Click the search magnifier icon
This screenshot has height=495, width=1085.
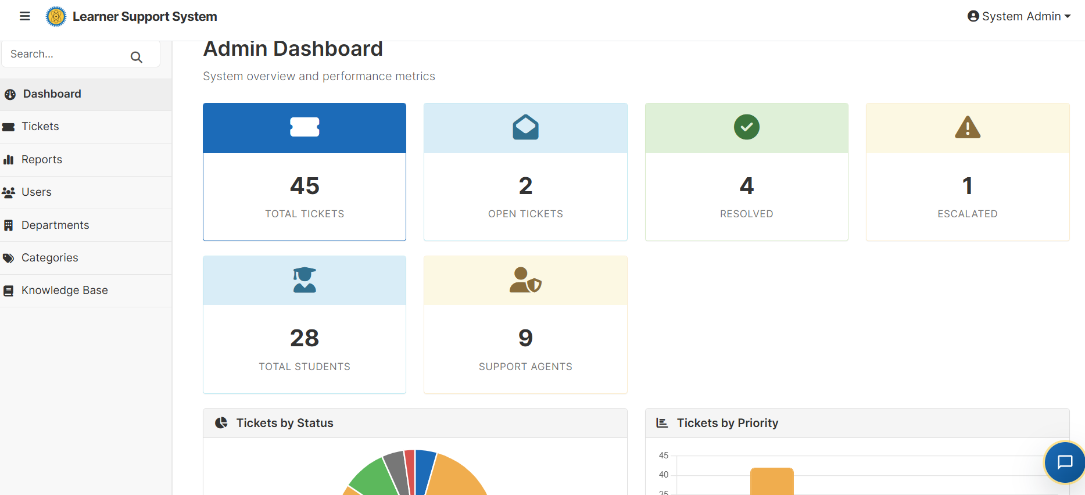pyautogui.click(x=137, y=57)
